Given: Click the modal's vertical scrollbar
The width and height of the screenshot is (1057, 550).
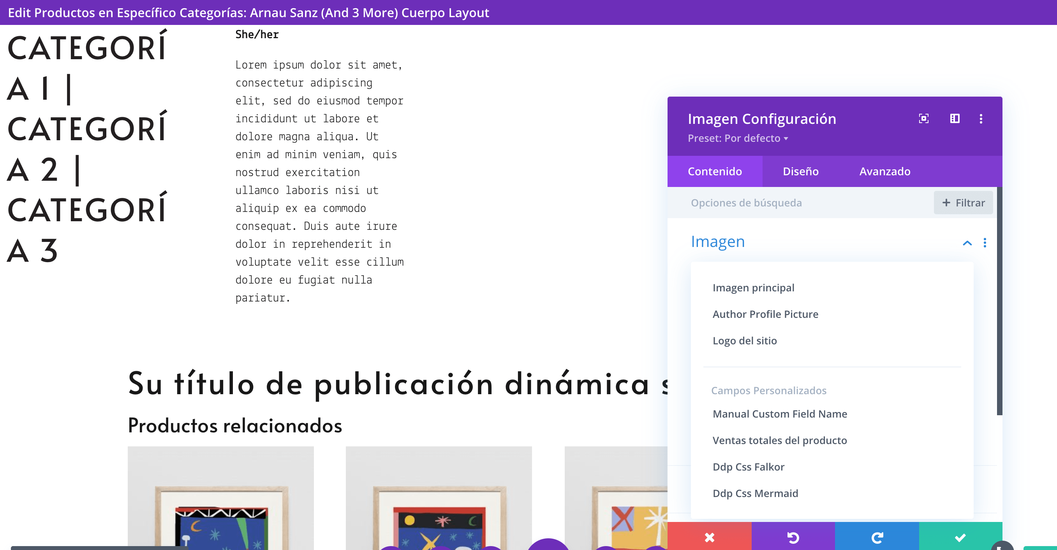Looking at the screenshot, I should pos(999,301).
